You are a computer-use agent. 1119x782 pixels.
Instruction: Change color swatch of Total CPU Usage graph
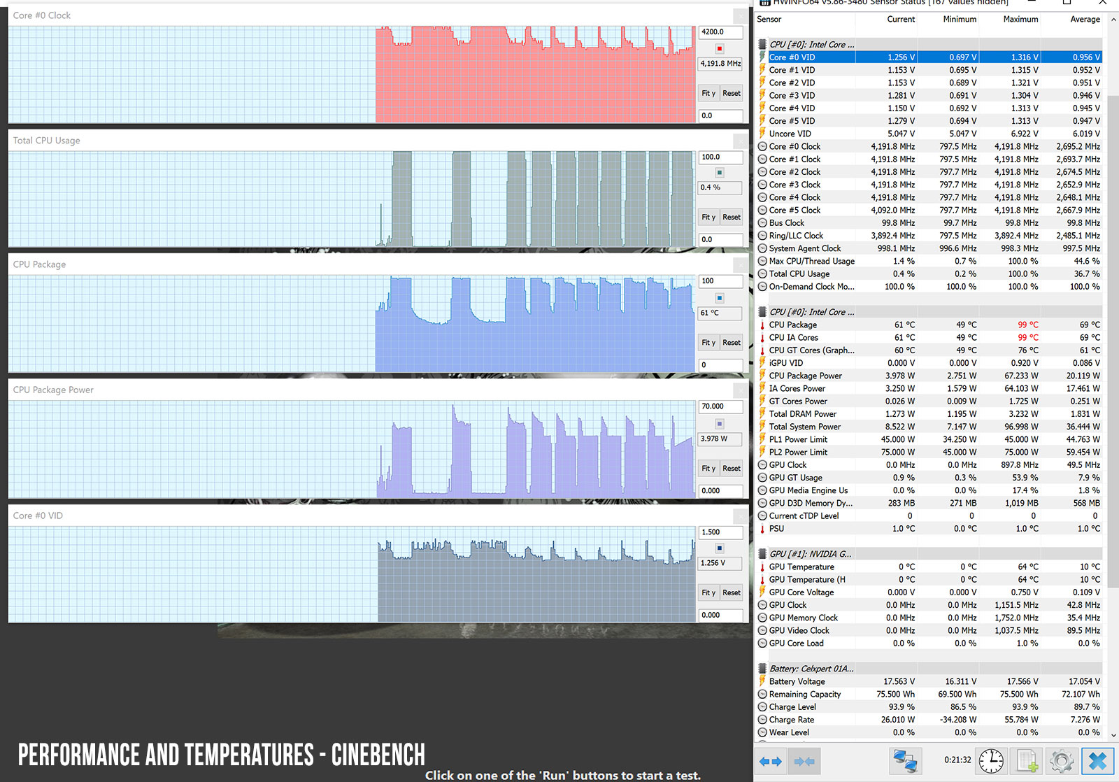tap(720, 173)
